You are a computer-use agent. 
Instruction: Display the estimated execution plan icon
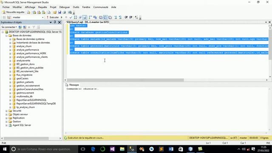point(76,17)
